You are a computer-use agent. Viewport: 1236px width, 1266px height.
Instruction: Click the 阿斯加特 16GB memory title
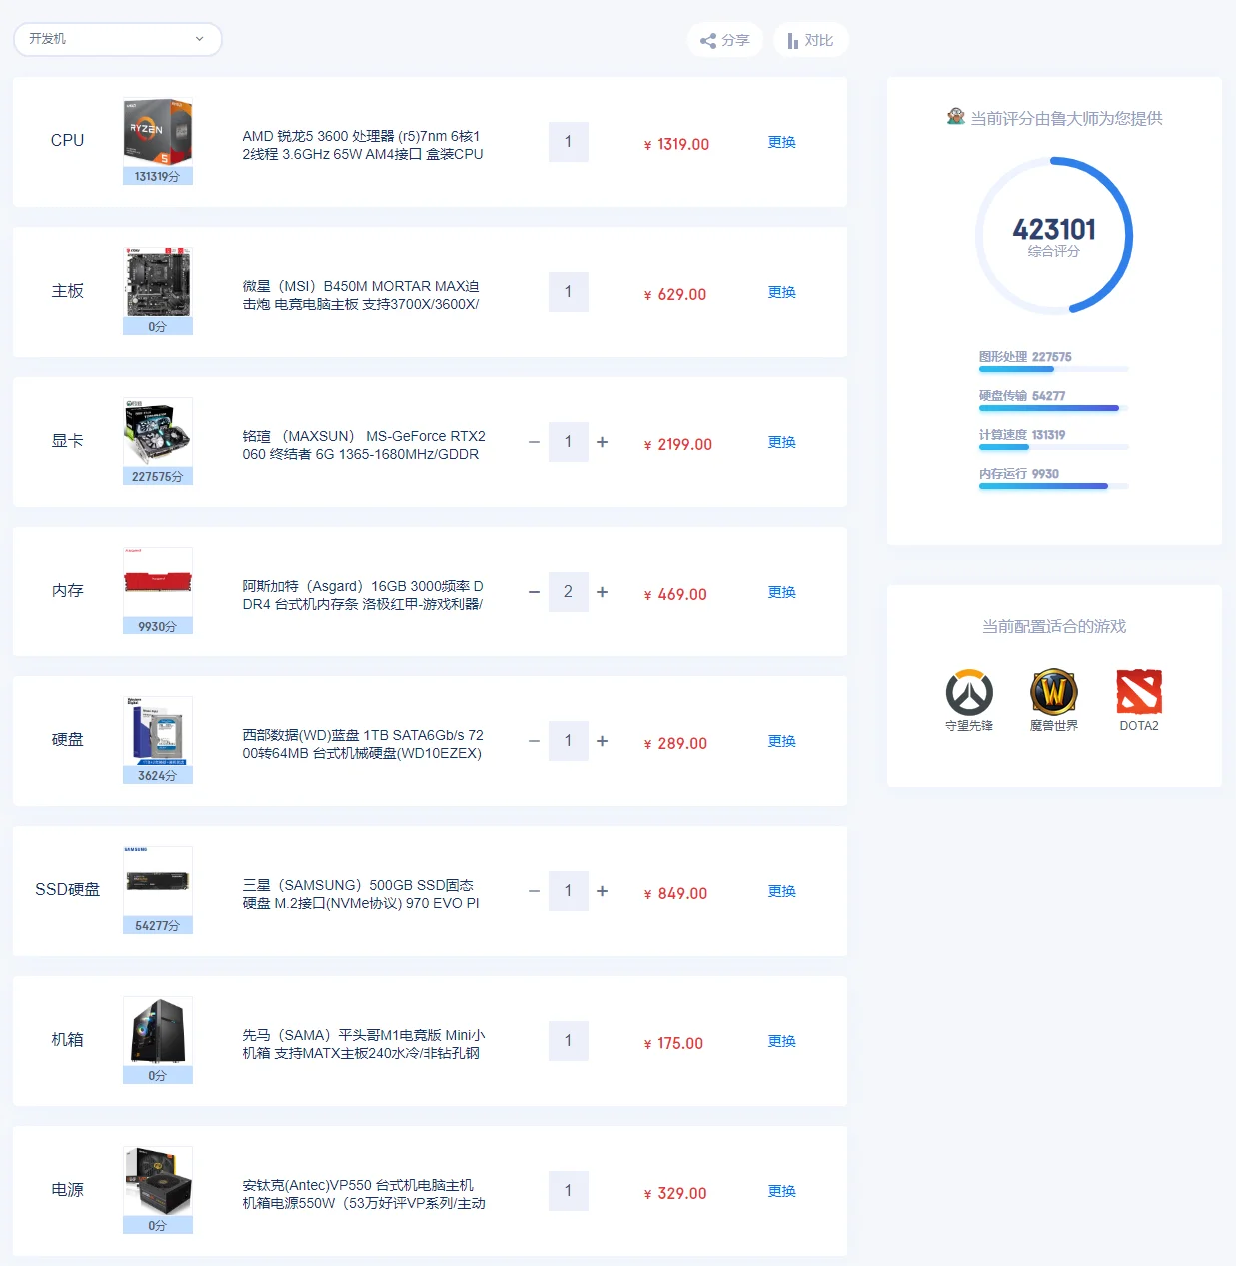(363, 595)
